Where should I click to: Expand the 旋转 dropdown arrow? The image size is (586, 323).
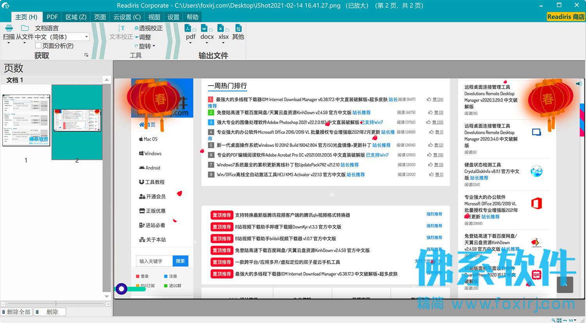point(154,46)
